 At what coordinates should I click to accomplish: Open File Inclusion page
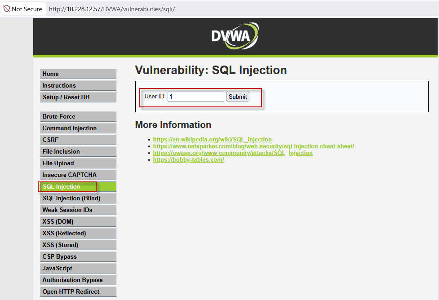tap(78, 151)
